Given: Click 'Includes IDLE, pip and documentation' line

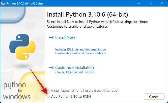Looking at the screenshot, I should [x=80, y=49].
